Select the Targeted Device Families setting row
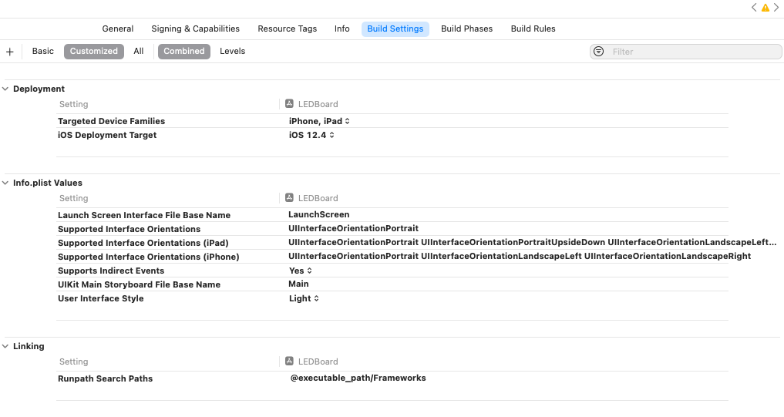Screen dimensions: 784x417 392,121
